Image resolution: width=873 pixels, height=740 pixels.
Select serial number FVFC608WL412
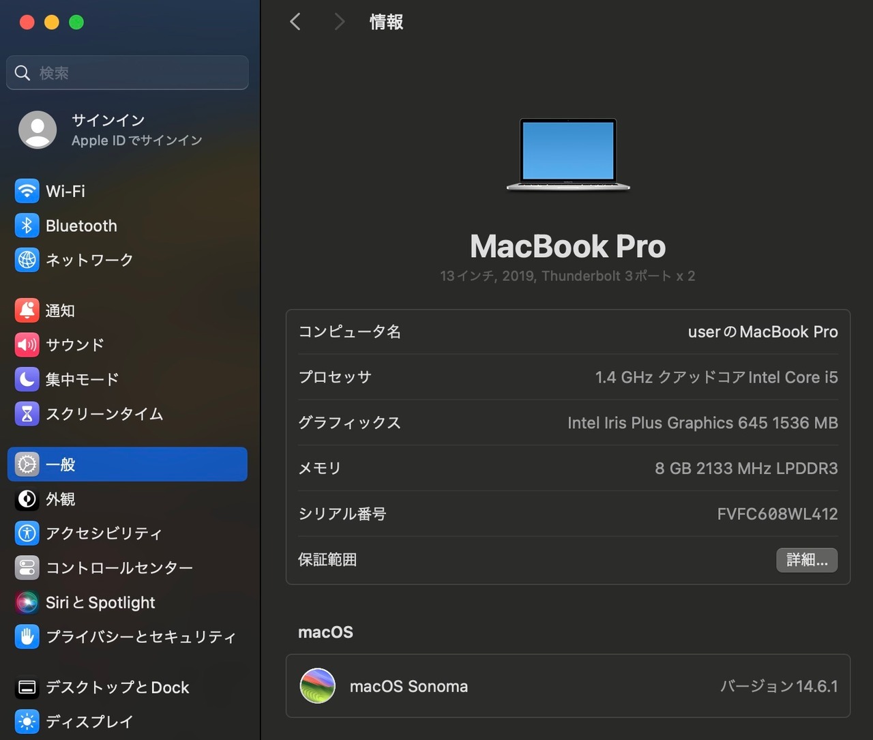[778, 514]
